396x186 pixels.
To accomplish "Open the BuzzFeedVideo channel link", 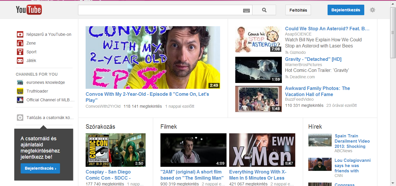I will tap(299, 99).
